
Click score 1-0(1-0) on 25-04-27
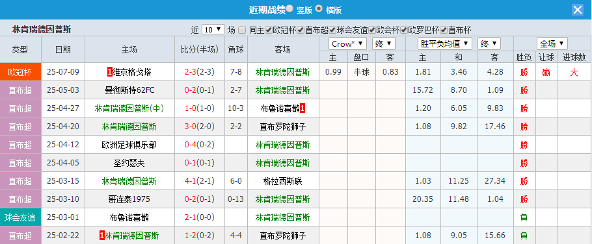tap(199, 108)
